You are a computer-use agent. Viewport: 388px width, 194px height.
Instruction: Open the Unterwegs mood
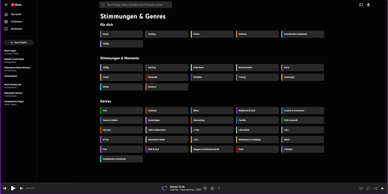(x=303, y=77)
